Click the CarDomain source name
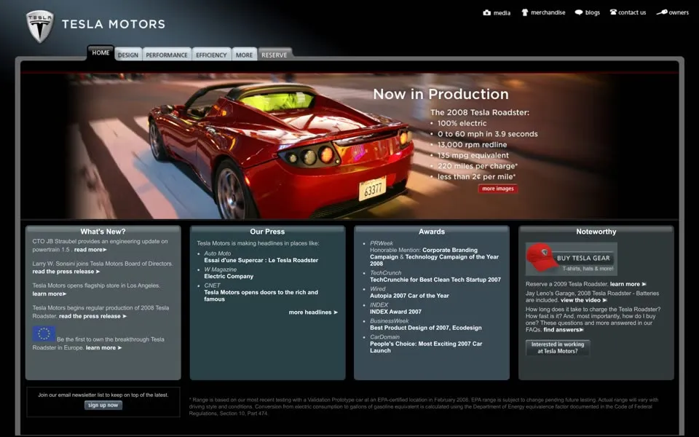The height and width of the screenshot is (437, 699). pos(384,337)
